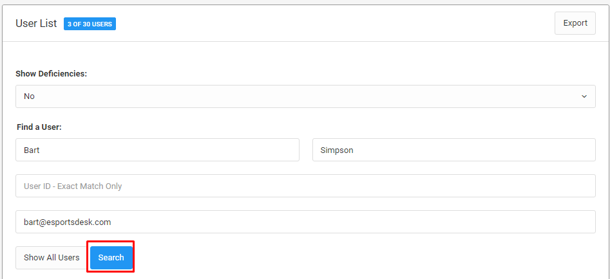Screen dimensions: 610x279
Task: Click the User List heading
Action: tap(36, 23)
